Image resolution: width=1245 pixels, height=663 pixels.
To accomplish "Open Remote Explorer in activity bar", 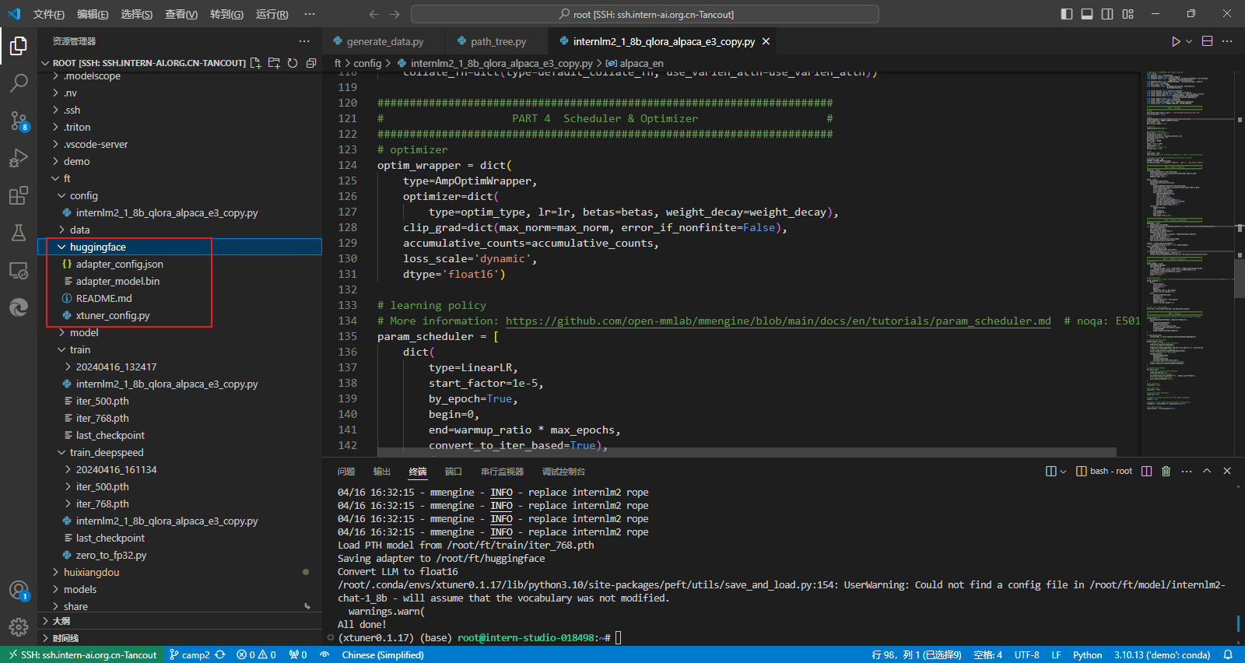I will pos(19,271).
